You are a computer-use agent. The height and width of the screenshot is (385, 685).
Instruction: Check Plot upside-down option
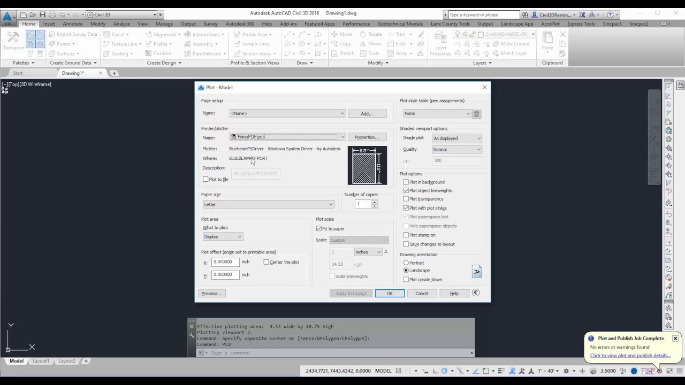pos(406,279)
